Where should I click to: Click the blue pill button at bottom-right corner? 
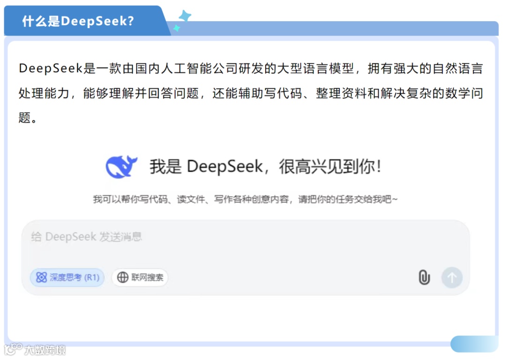[474, 344]
